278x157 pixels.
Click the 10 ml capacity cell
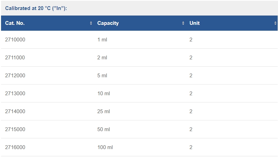pos(104,94)
